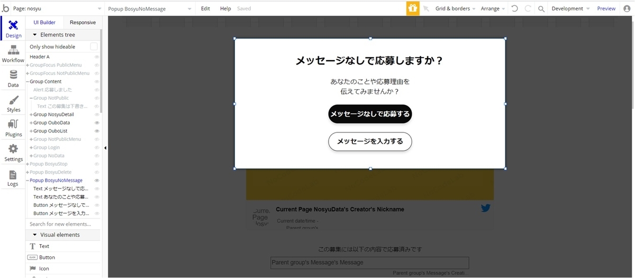Viewport: 635px width, 278px height.
Task: Select popup heading メッセージなしで応募しますか？
Action: 369,61
